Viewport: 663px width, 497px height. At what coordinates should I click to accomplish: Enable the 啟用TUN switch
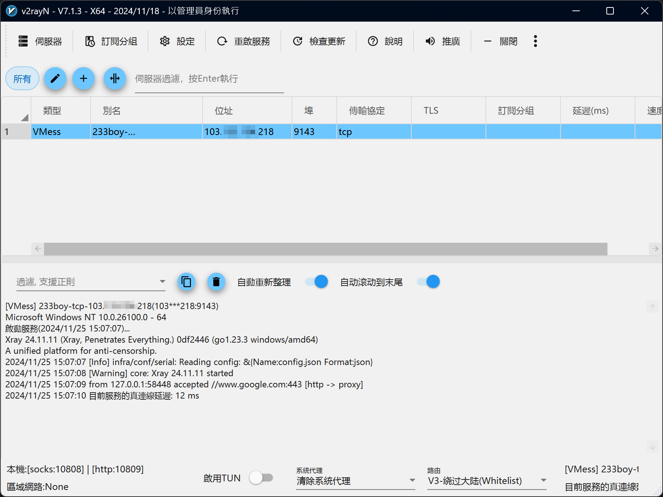[x=261, y=478]
